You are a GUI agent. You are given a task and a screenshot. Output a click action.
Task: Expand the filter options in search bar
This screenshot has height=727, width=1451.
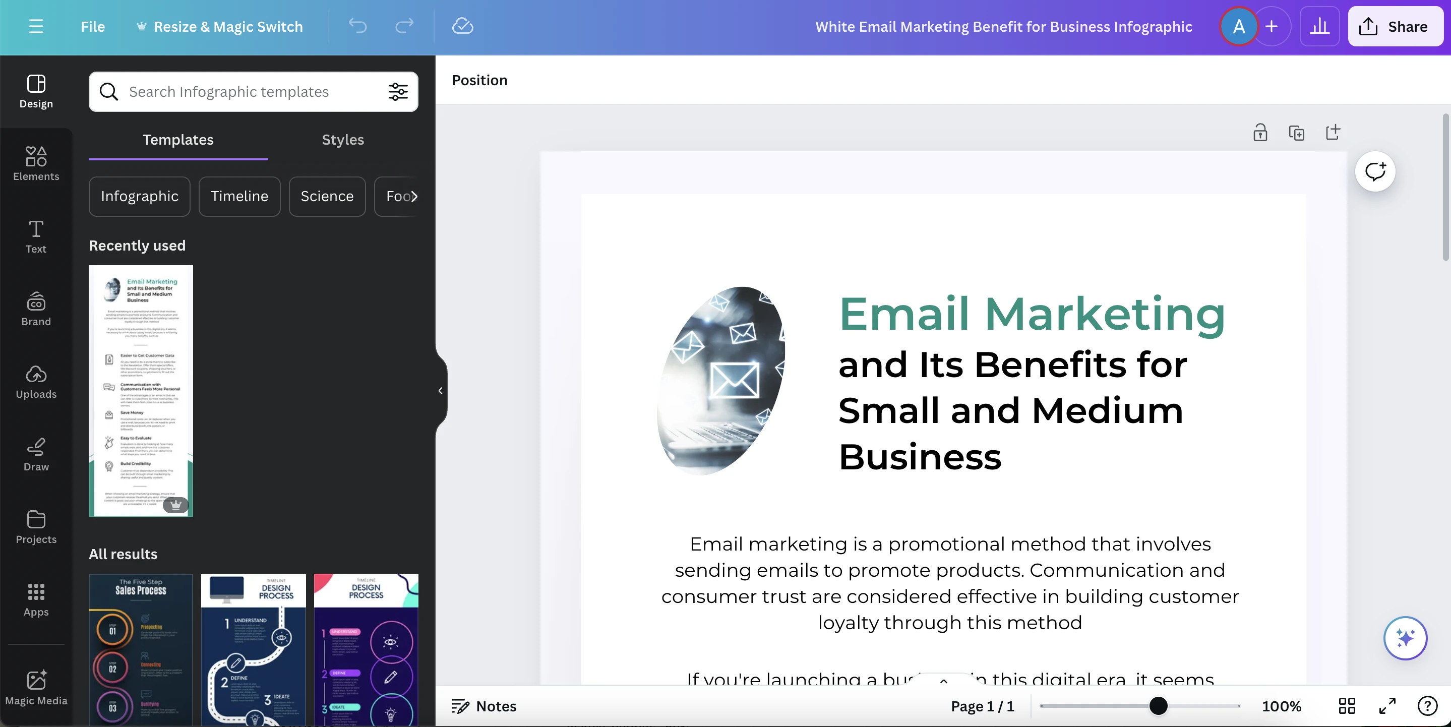[x=398, y=91]
